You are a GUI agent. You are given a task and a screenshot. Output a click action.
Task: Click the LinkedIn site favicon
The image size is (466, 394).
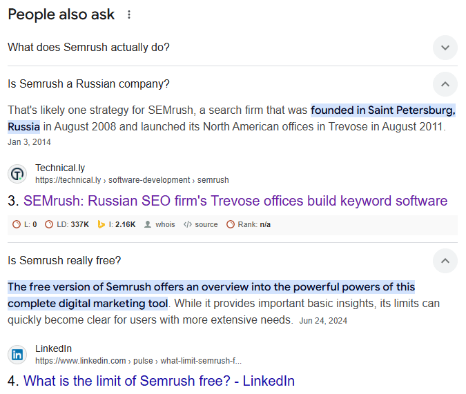click(17, 355)
